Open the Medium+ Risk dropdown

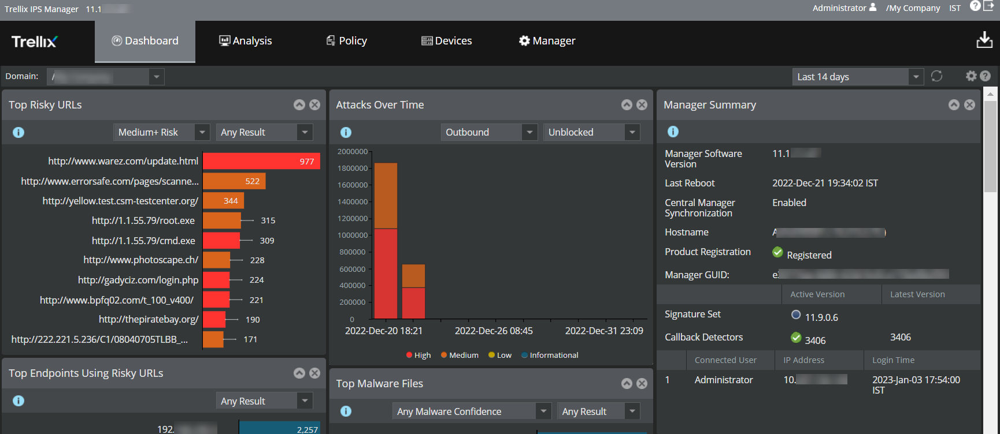[161, 132]
